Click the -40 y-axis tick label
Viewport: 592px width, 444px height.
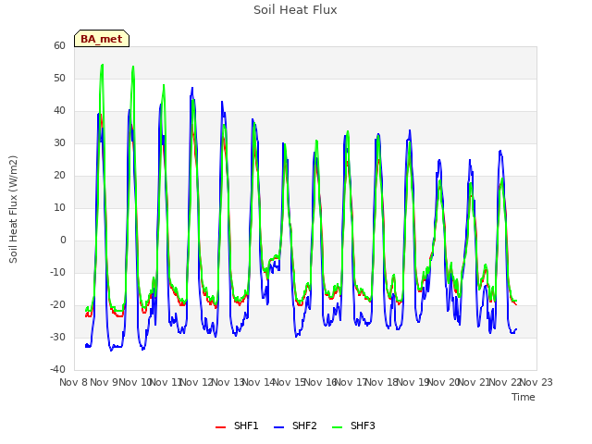tap(57, 369)
